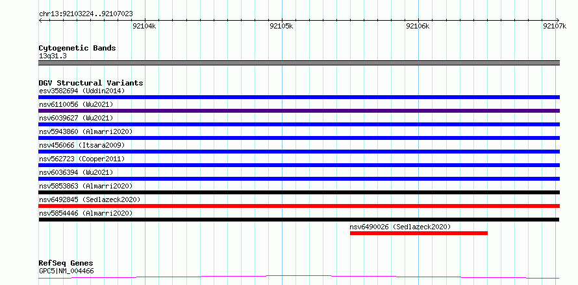Click the chr13:92103224..92107023 coordinates label
Image resolution: width=578 pixels, height=285 pixels.
pyautogui.click(x=86, y=14)
